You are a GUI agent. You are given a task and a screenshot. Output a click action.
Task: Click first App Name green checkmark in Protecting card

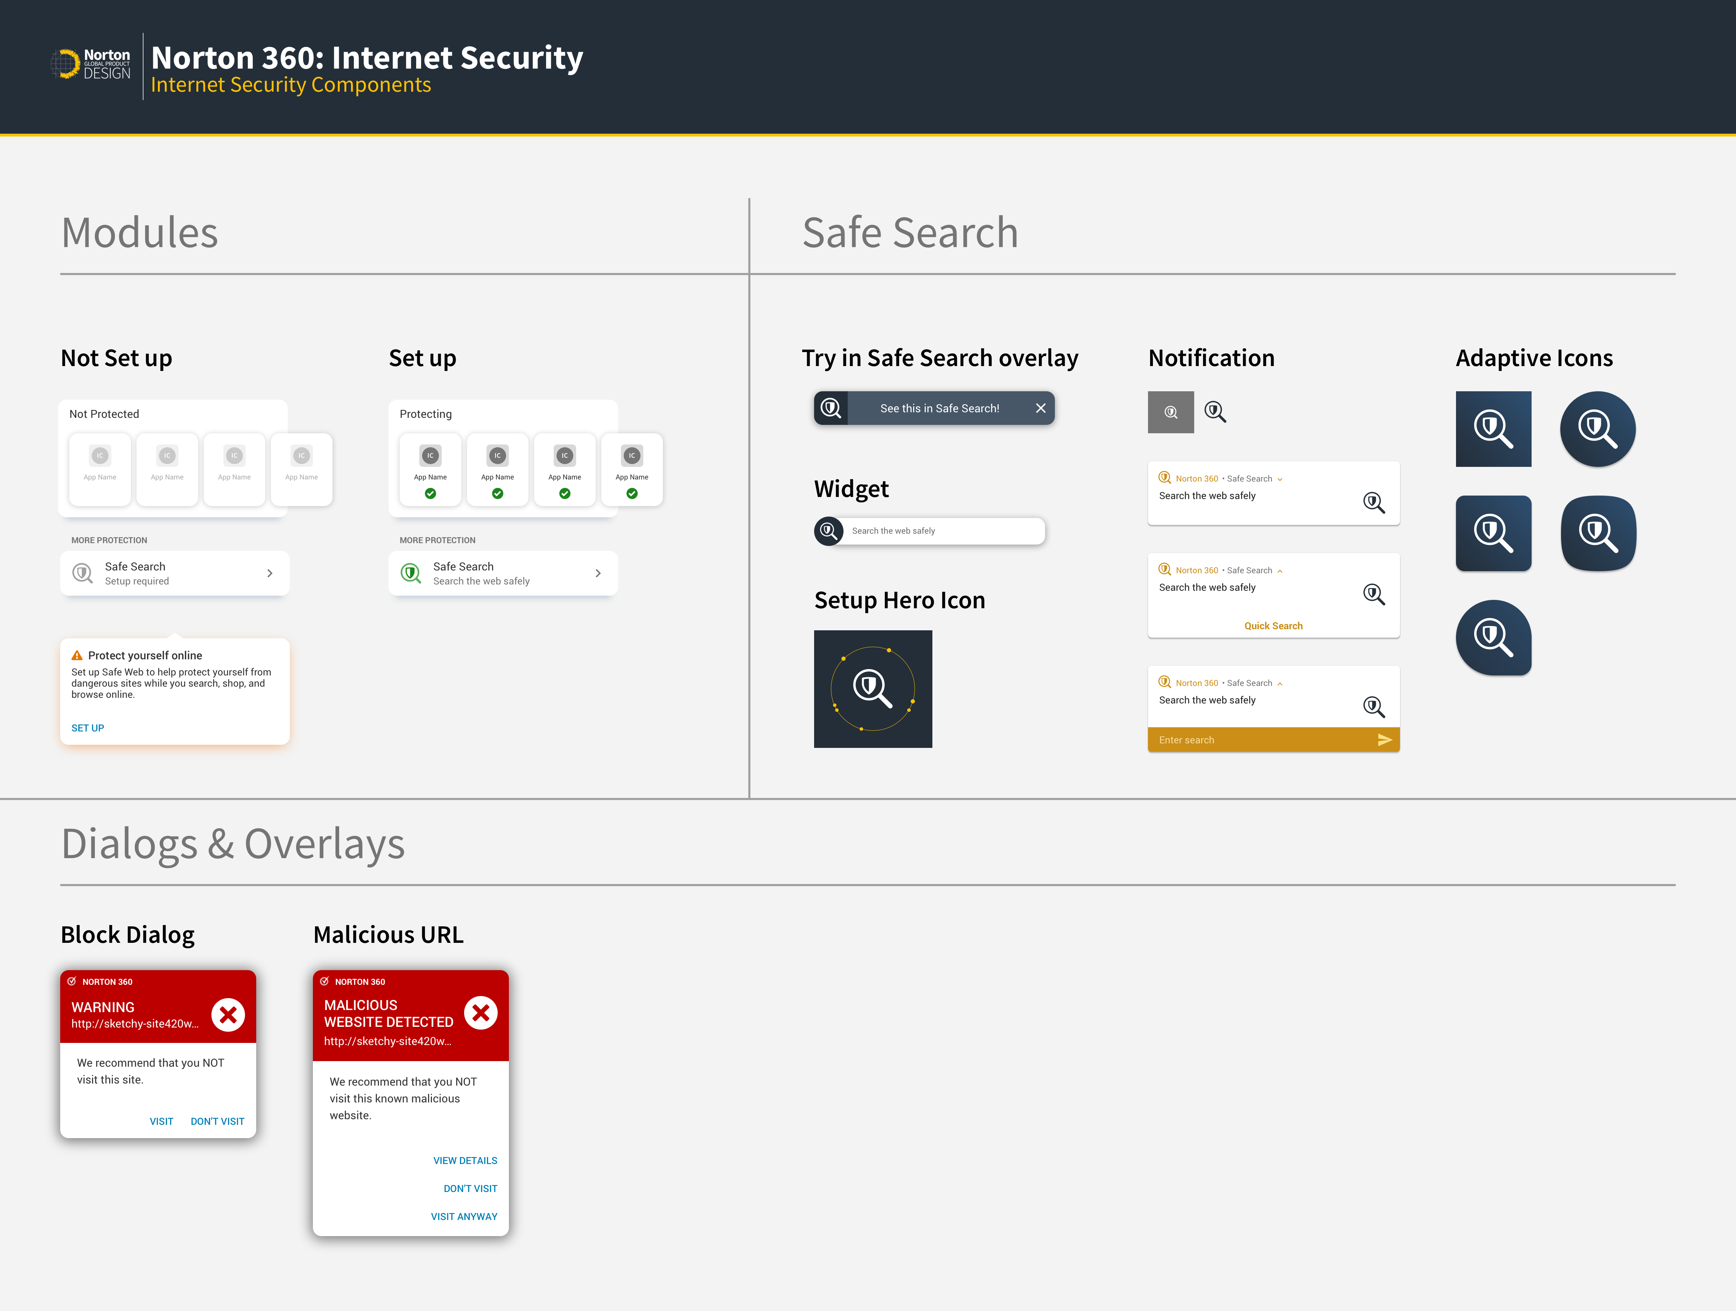[430, 493]
